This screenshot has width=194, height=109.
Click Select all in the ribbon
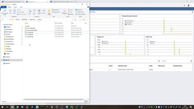pyautogui.click(x=79, y=10)
